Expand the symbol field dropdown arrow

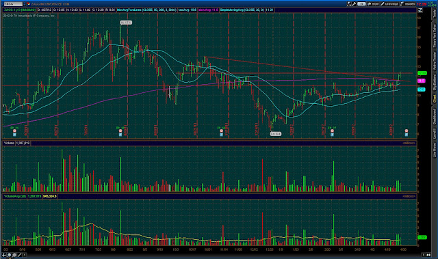tap(25, 4)
